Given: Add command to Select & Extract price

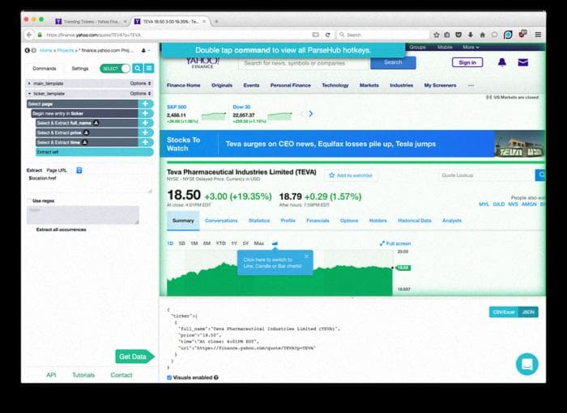Looking at the screenshot, I should (x=145, y=133).
